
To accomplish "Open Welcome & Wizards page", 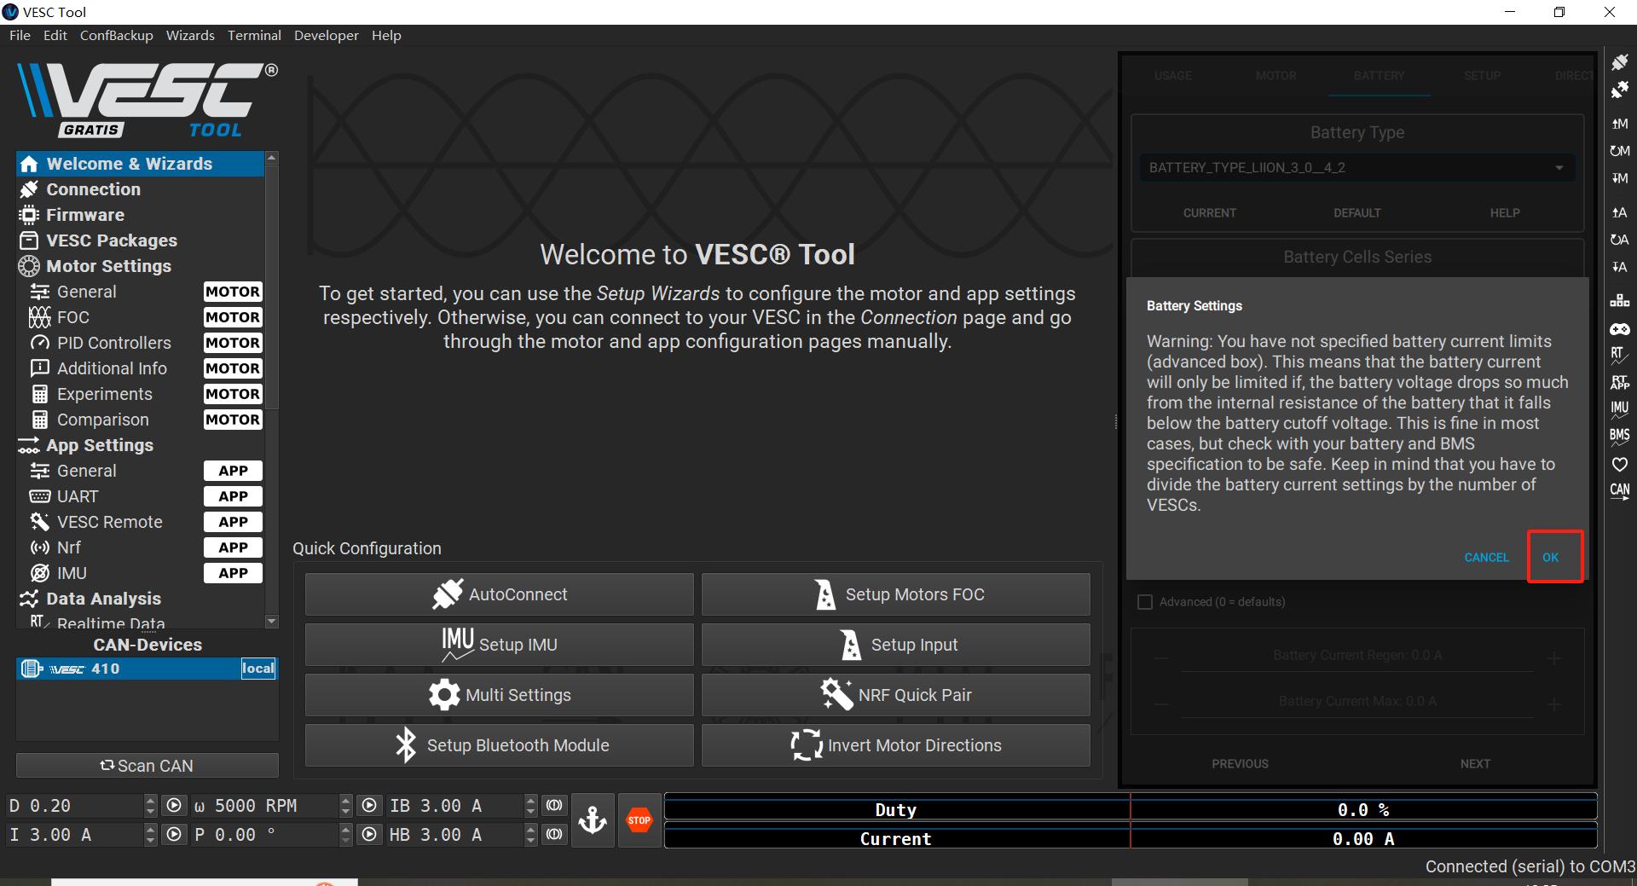I will 140,164.
